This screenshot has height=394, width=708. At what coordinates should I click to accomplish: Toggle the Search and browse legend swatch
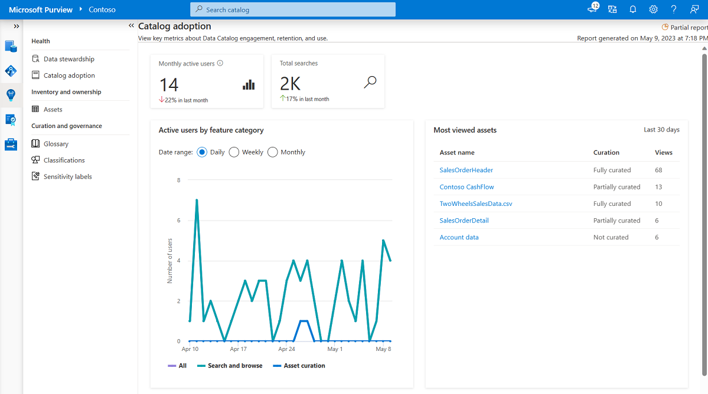pos(201,366)
